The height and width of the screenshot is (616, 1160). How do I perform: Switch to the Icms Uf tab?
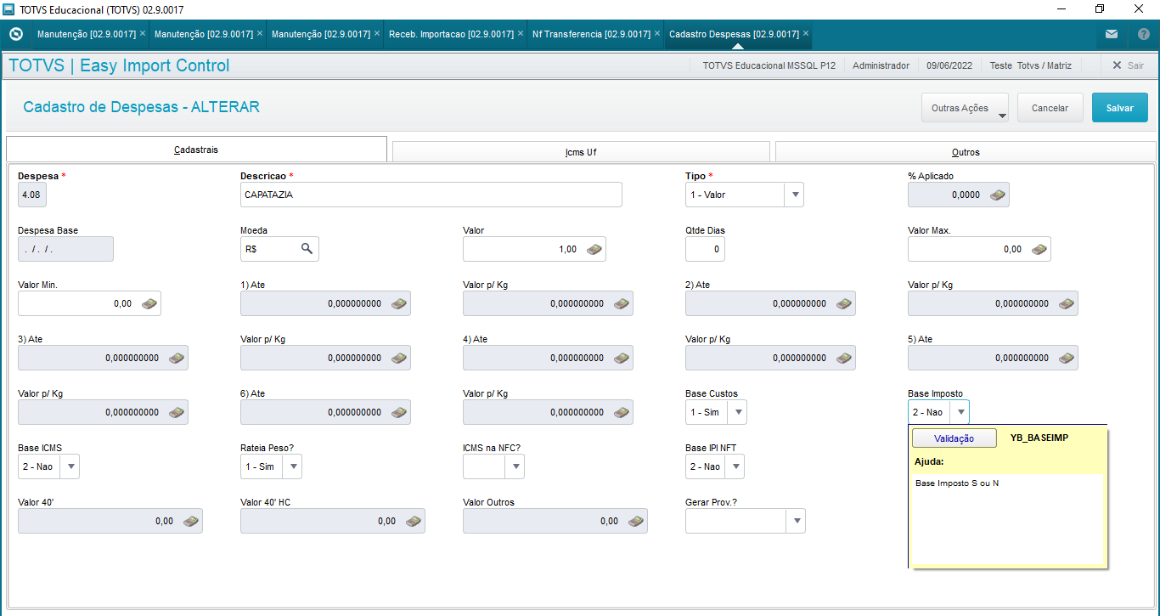coord(581,152)
